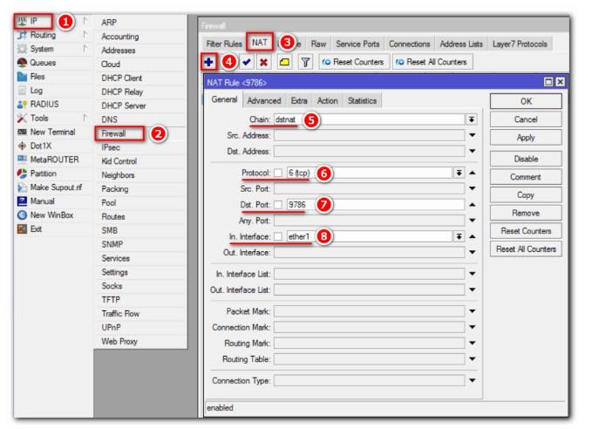Image resolution: width=592 pixels, height=429 pixels.
Task: Expand the Src. Address field
Action: [x=473, y=135]
